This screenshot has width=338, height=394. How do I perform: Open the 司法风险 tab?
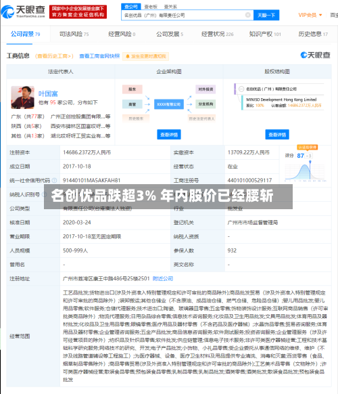(x=74, y=34)
